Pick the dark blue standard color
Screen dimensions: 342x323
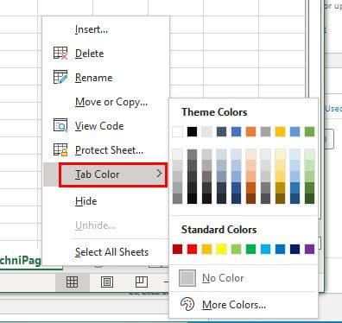pos(294,249)
